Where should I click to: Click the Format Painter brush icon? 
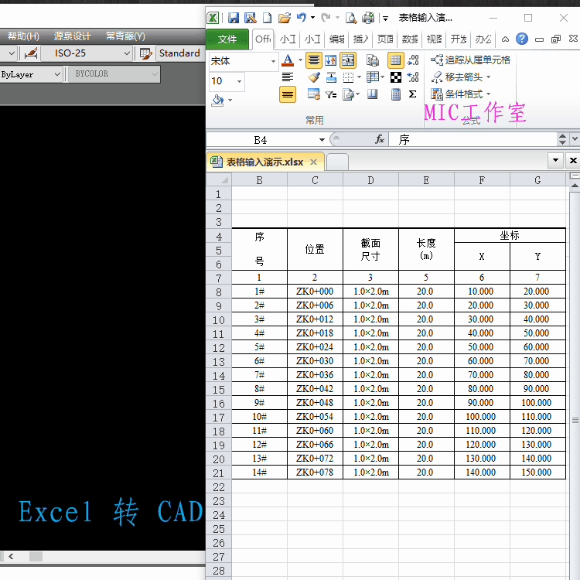click(314, 77)
